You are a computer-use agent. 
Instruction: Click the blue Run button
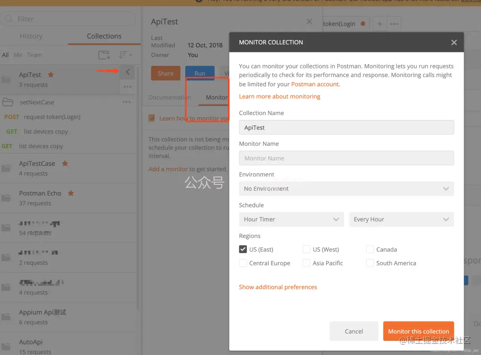pyautogui.click(x=200, y=73)
